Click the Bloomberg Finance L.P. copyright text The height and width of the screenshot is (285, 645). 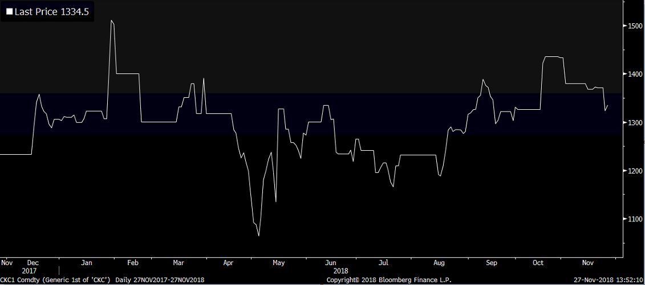(x=388, y=280)
